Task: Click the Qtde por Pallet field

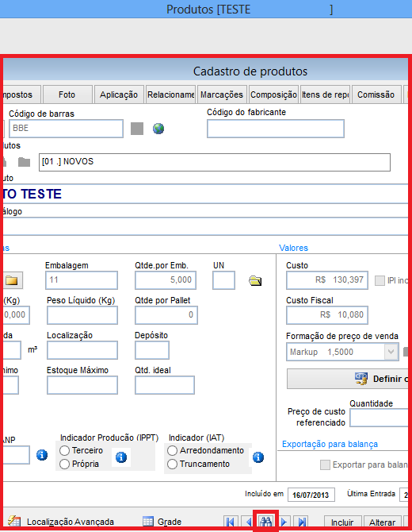Action: tap(166, 315)
